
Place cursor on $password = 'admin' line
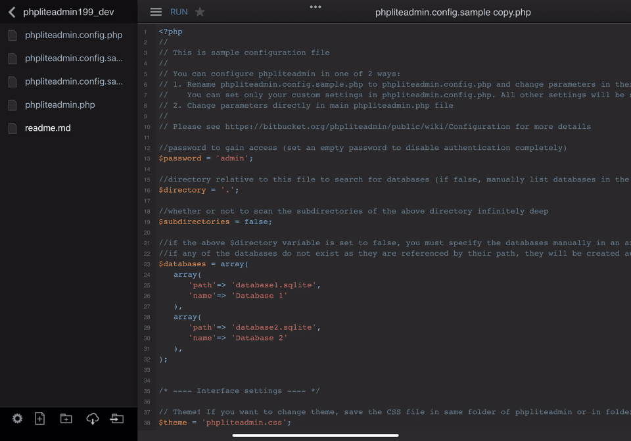click(206, 158)
